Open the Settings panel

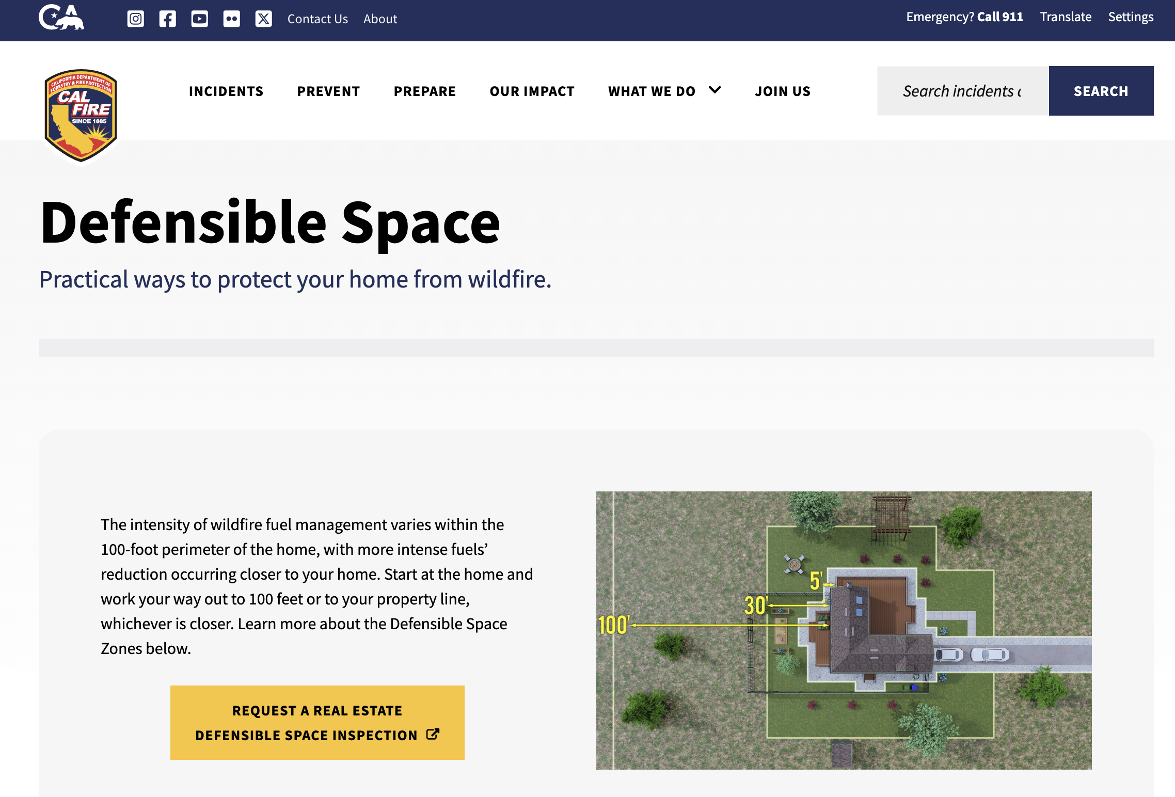(1131, 17)
